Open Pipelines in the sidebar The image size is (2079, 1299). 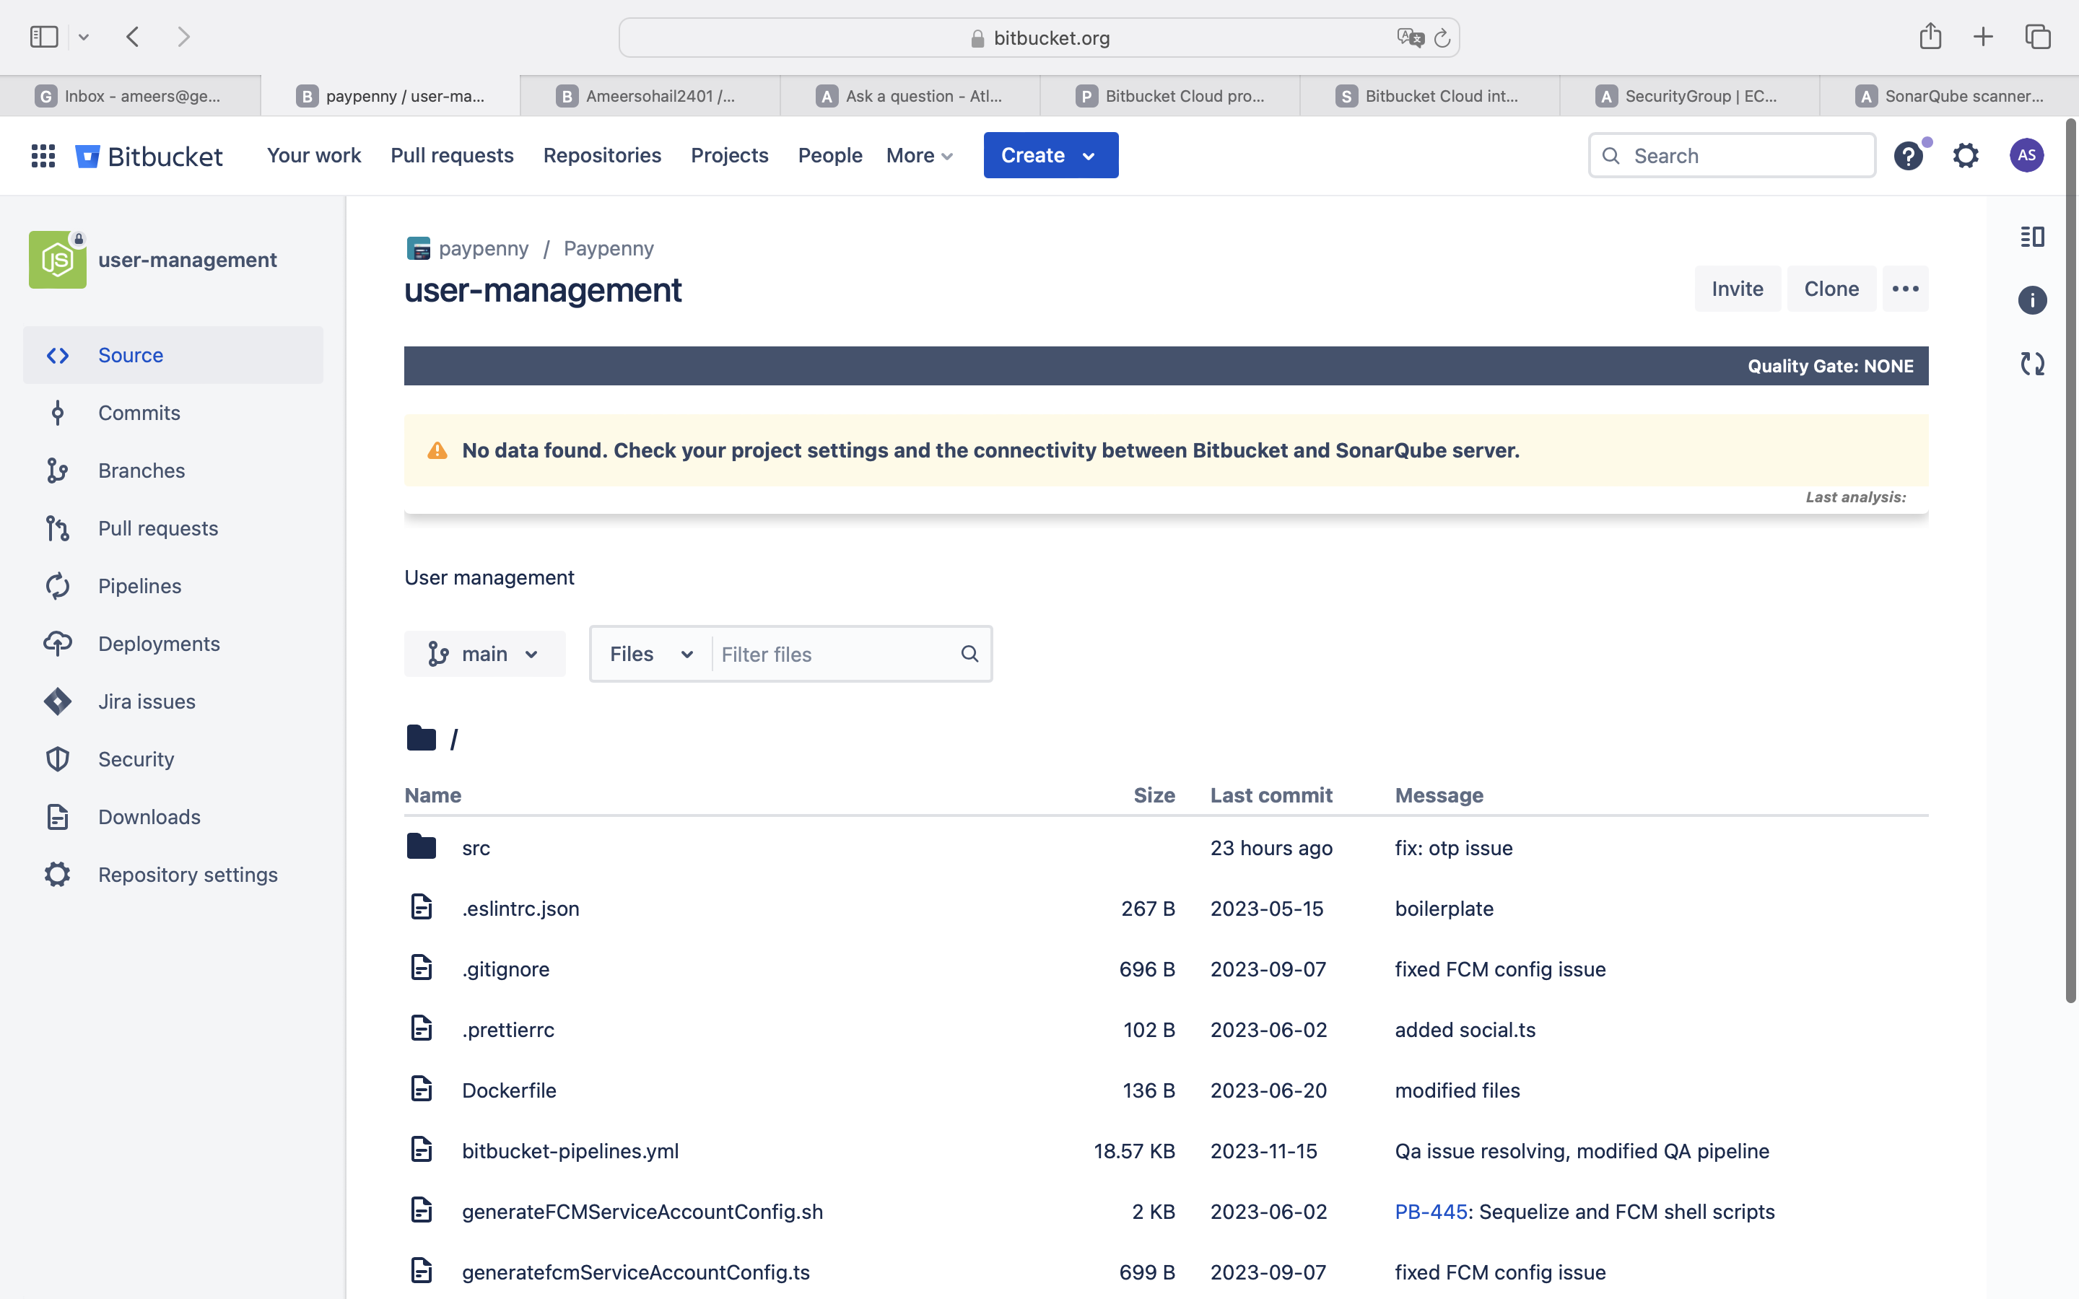tap(139, 586)
